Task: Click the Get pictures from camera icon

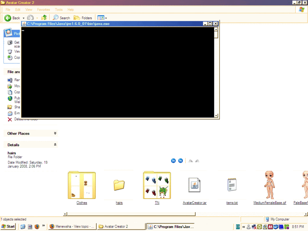Action: click(10, 42)
